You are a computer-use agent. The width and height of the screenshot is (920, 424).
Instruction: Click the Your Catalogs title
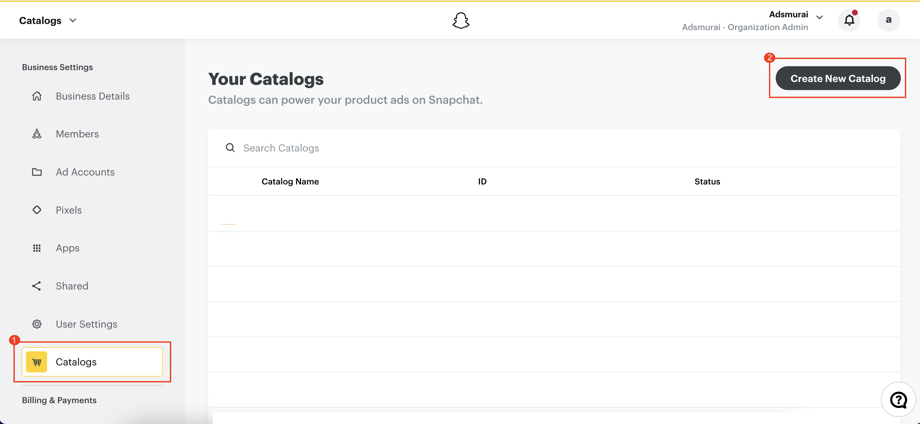266,79
